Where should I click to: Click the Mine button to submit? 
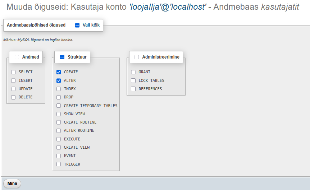click(x=12, y=184)
